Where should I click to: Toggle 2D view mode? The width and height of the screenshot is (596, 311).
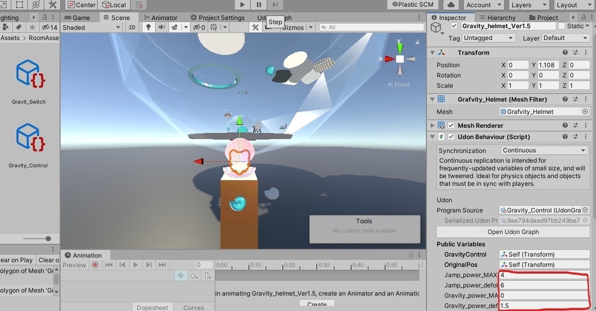click(x=132, y=27)
